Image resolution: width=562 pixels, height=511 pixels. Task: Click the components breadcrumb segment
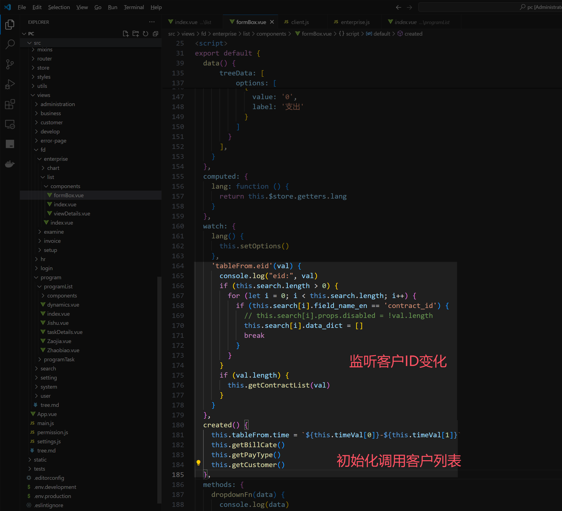[x=271, y=34]
